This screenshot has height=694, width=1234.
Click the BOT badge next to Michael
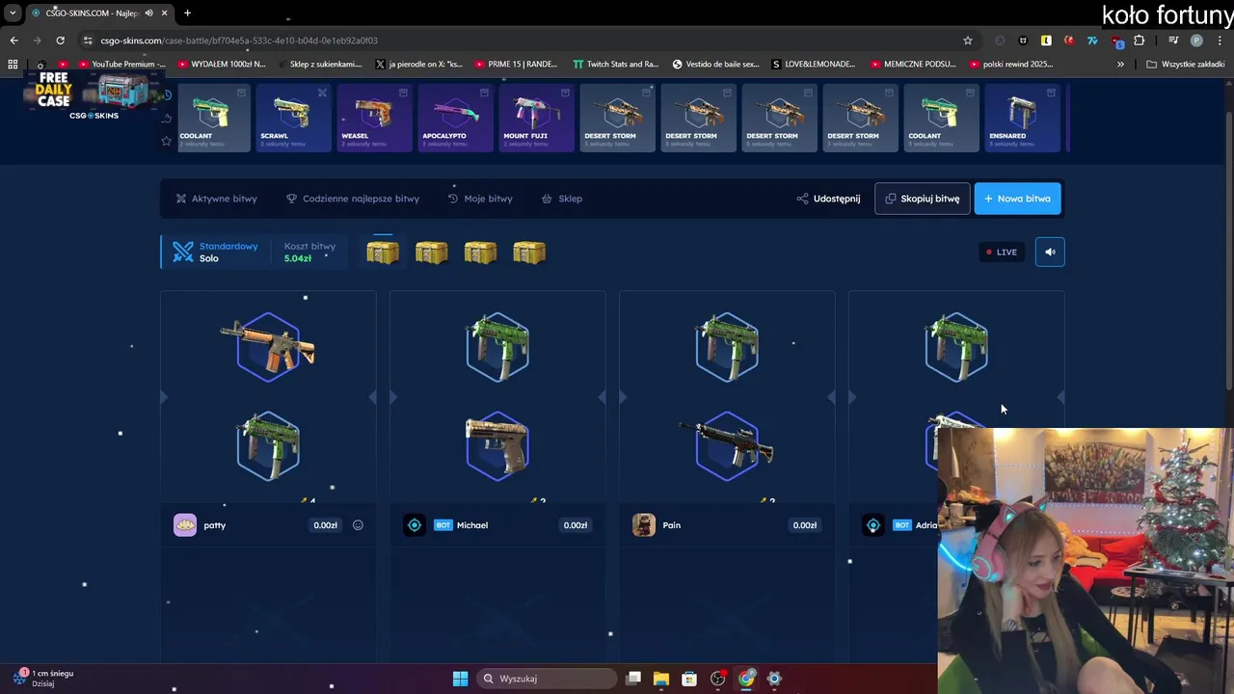coord(443,525)
